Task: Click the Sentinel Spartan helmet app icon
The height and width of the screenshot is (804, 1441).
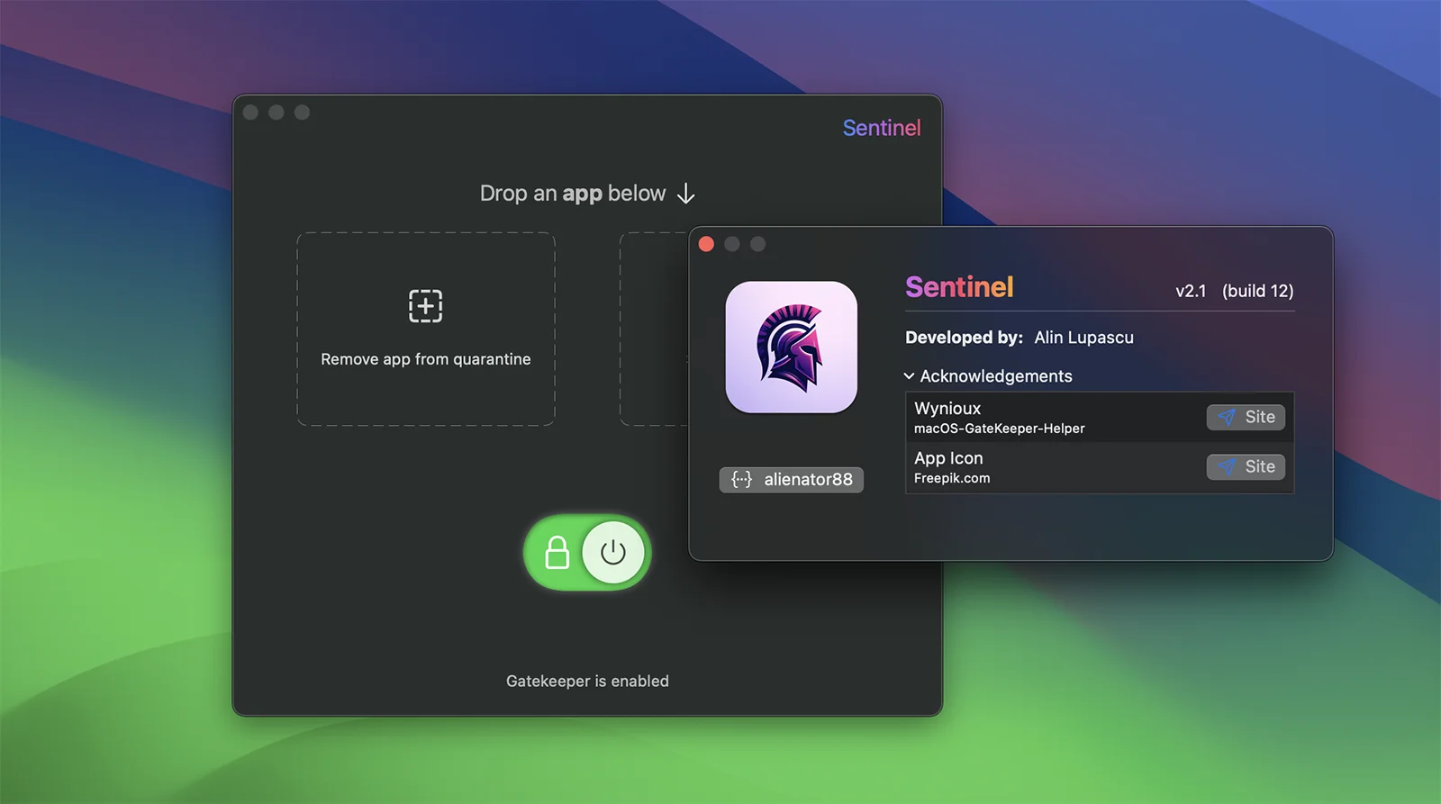Action: [792, 348]
